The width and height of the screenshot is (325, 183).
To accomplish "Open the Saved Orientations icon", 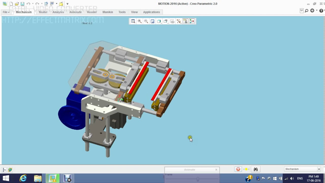I will (166, 21).
